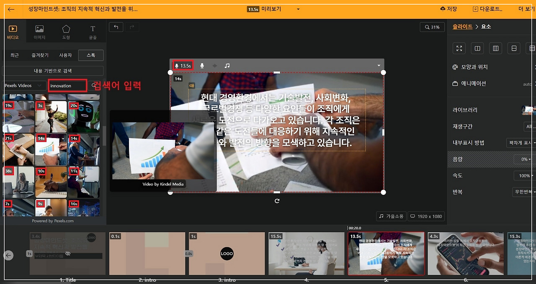Switch to the 사용자 user tab
The width and height of the screenshot is (536, 284).
(x=65, y=55)
